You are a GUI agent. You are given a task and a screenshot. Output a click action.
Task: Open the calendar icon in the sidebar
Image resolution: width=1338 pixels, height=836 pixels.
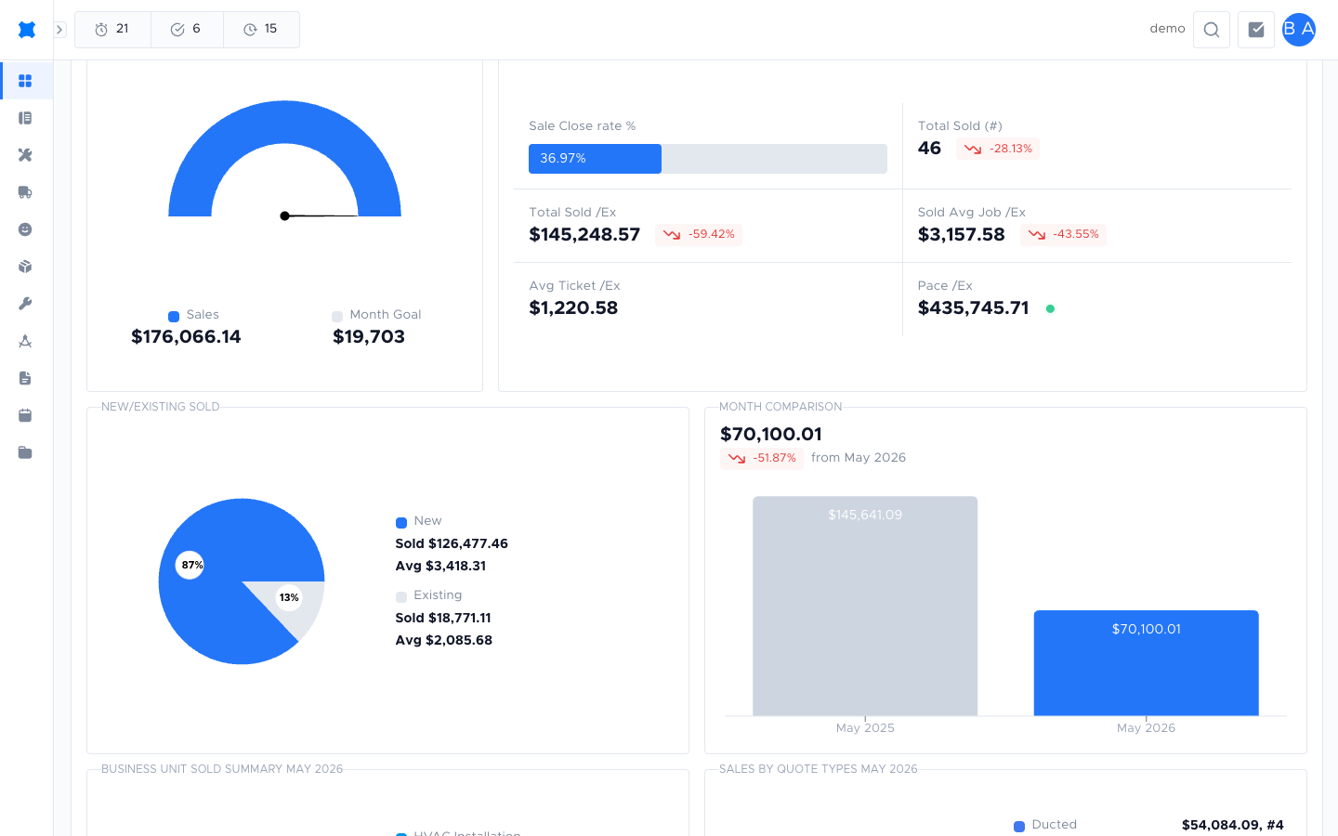pyautogui.click(x=25, y=415)
